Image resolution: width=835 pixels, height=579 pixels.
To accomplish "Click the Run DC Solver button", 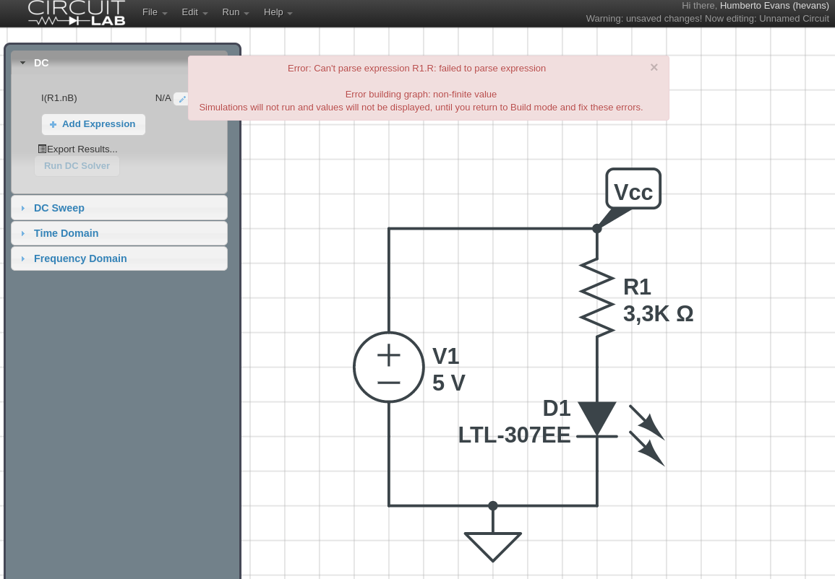I will [x=77, y=166].
